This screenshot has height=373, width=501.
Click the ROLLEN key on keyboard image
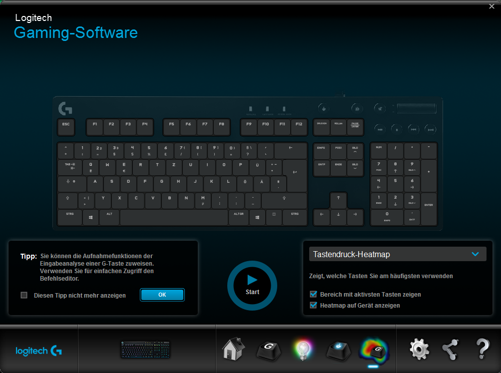click(x=338, y=127)
